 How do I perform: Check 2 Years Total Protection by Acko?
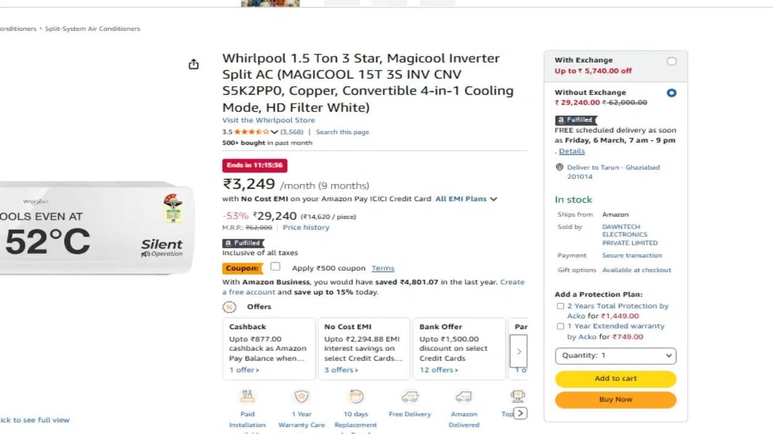[560, 306]
